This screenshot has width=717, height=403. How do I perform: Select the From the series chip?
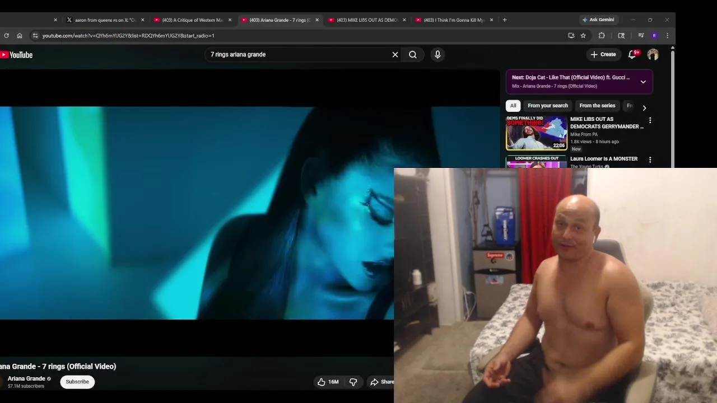[x=597, y=106]
